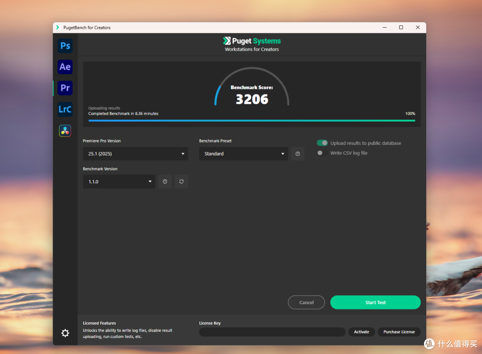This screenshot has width=482, height=354.
Task: Click the PugetBench title bar app icon
Action: click(x=58, y=27)
